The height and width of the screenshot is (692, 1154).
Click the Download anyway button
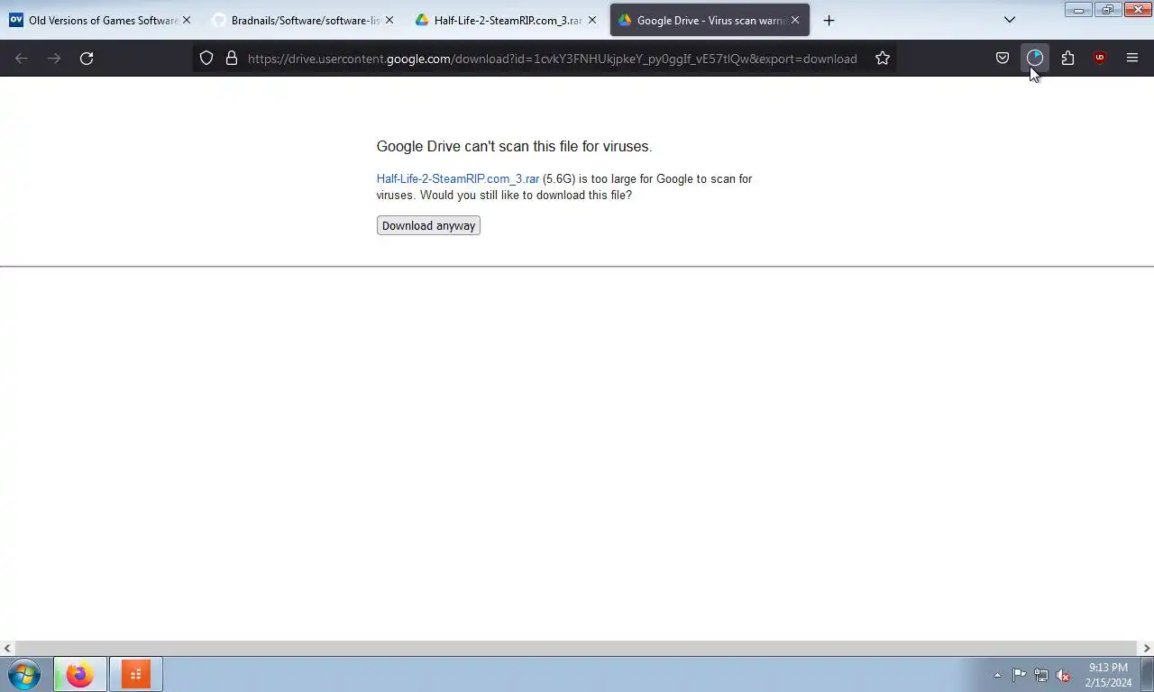428,225
